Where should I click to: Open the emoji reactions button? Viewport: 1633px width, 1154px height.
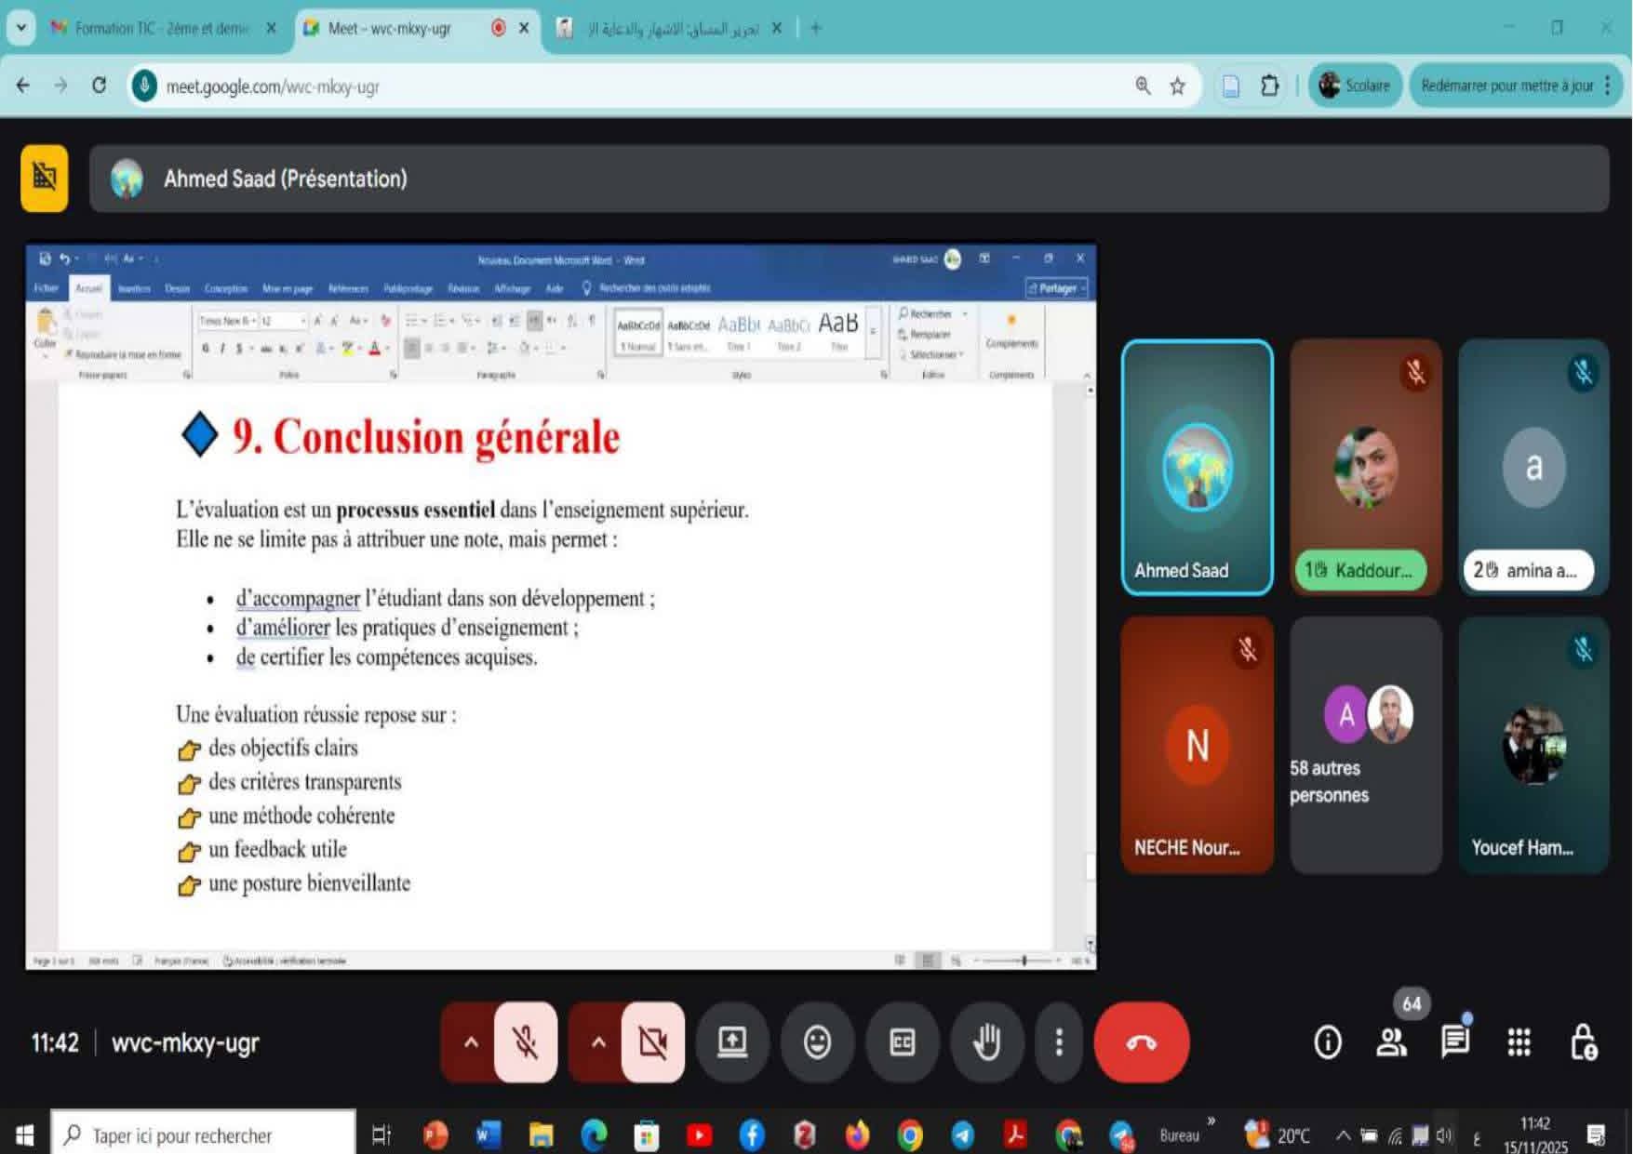[x=817, y=1042]
